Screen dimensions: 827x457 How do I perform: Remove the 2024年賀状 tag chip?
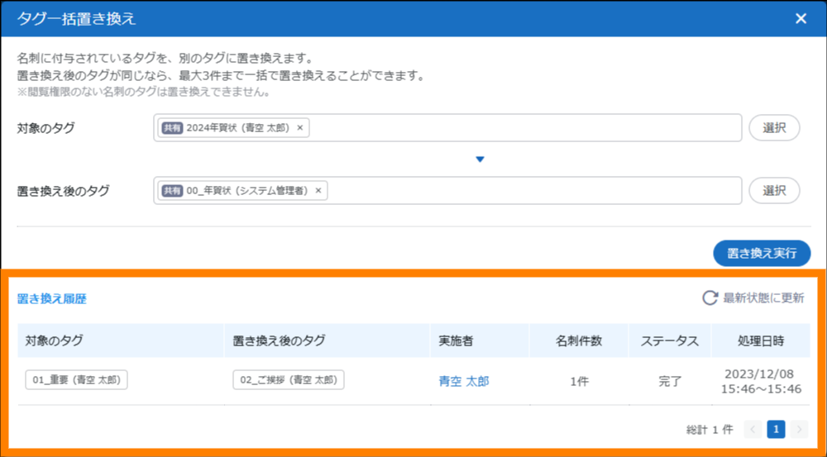point(300,128)
